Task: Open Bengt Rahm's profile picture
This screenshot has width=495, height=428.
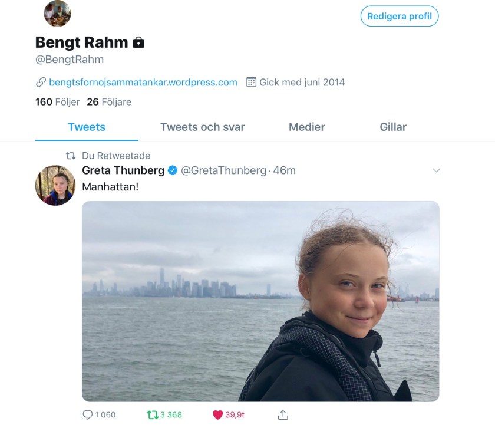Action: click(x=57, y=14)
